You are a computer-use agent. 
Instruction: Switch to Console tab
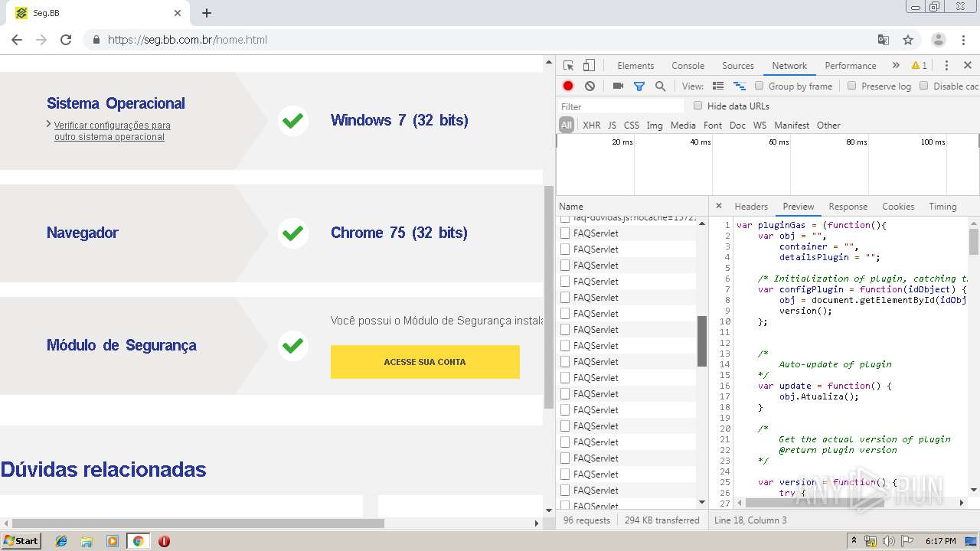pyautogui.click(x=688, y=66)
